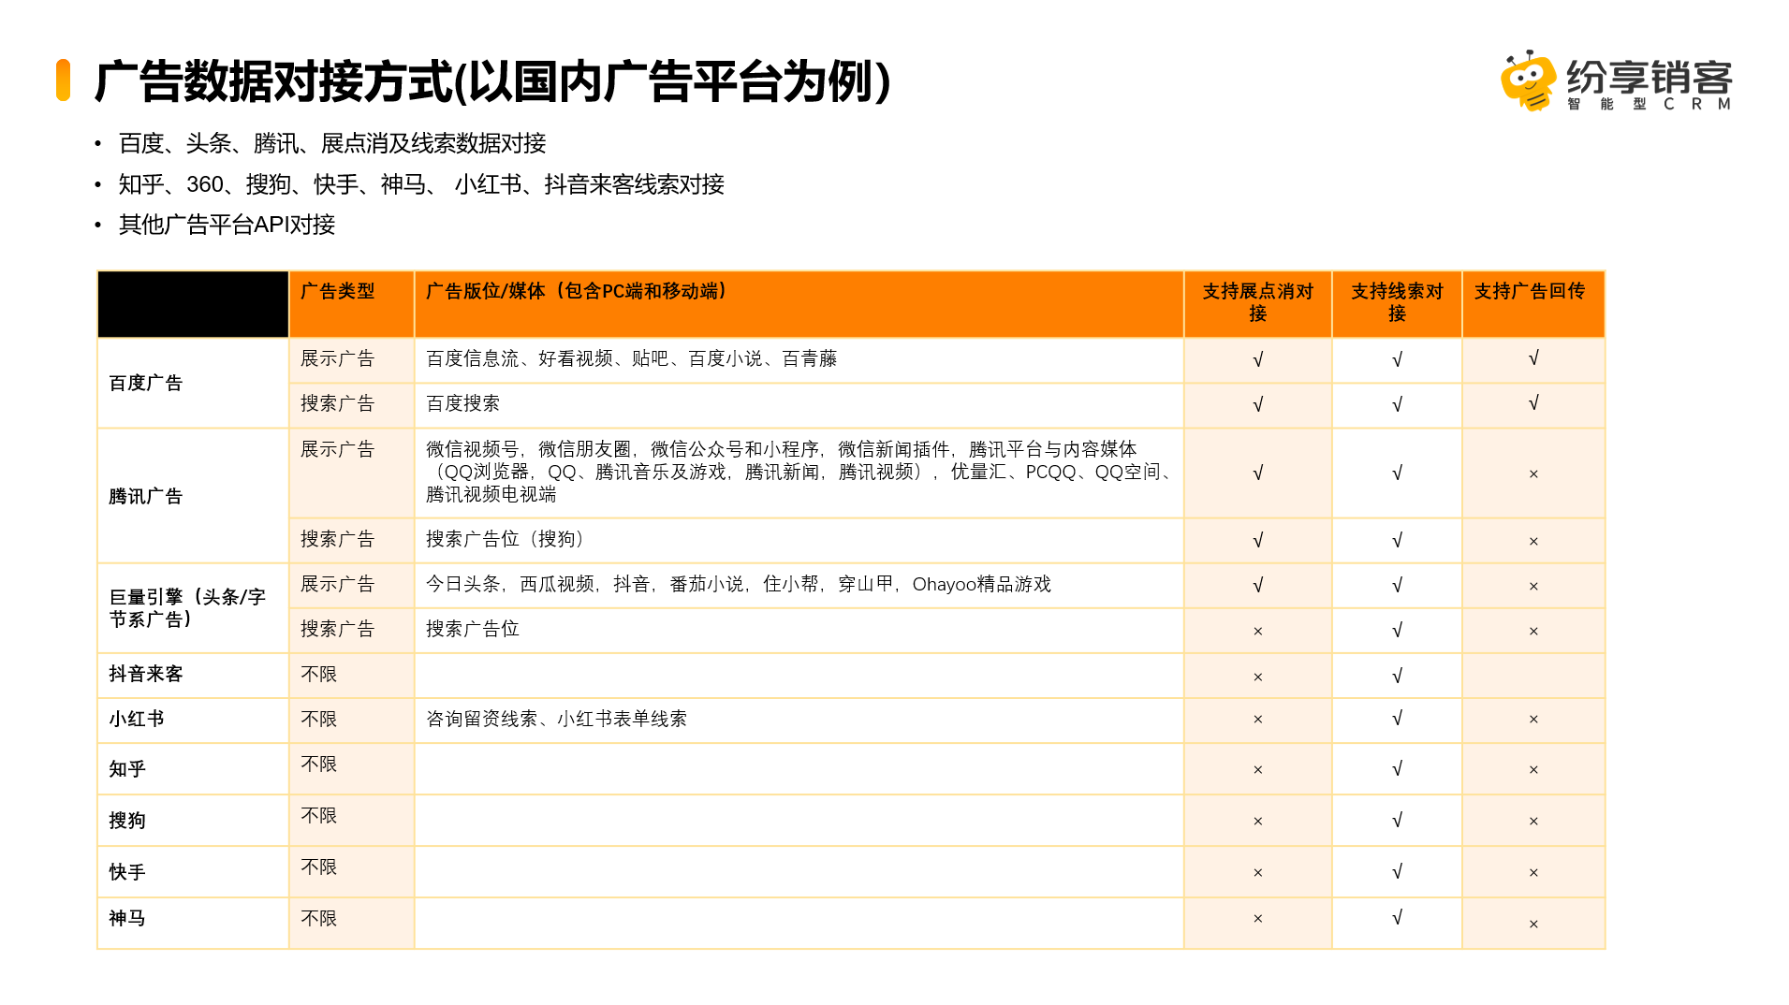Click 知乎 row's 支持广告回传 cross
1789x1005 pixels.
pyautogui.click(x=1533, y=770)
